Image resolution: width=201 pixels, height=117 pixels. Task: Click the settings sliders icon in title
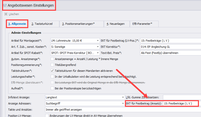(x=4, y=5)
